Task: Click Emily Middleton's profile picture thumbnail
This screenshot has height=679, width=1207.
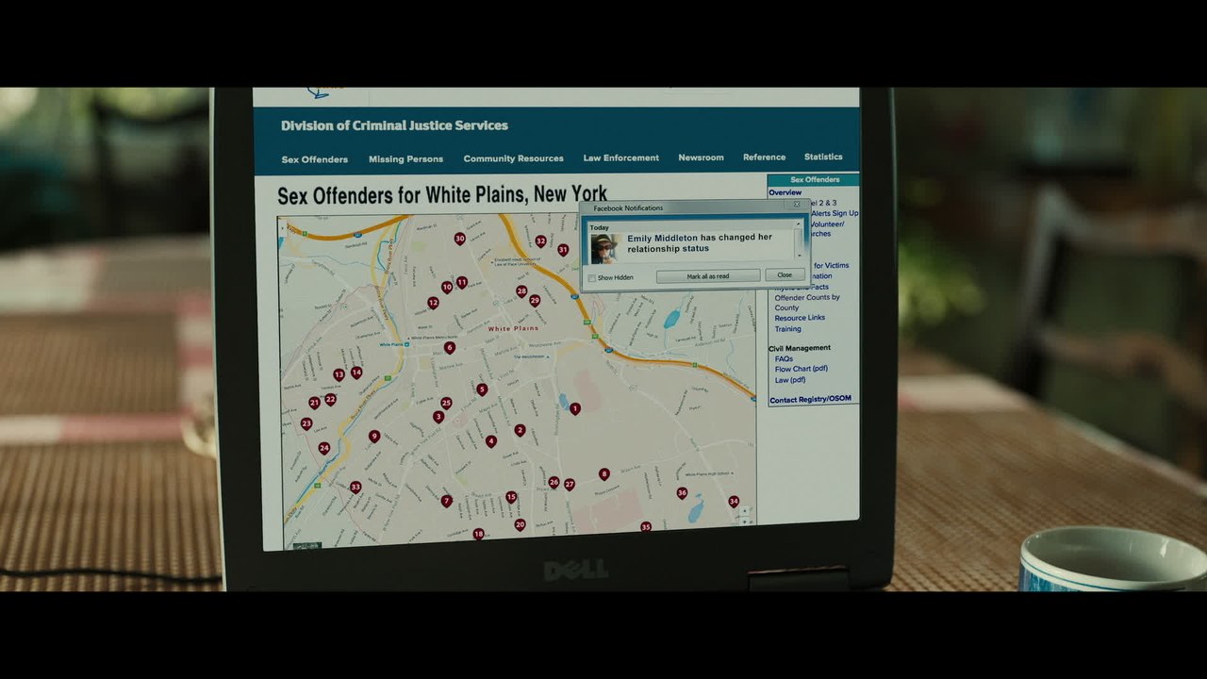Action: [x=603, y=248]
